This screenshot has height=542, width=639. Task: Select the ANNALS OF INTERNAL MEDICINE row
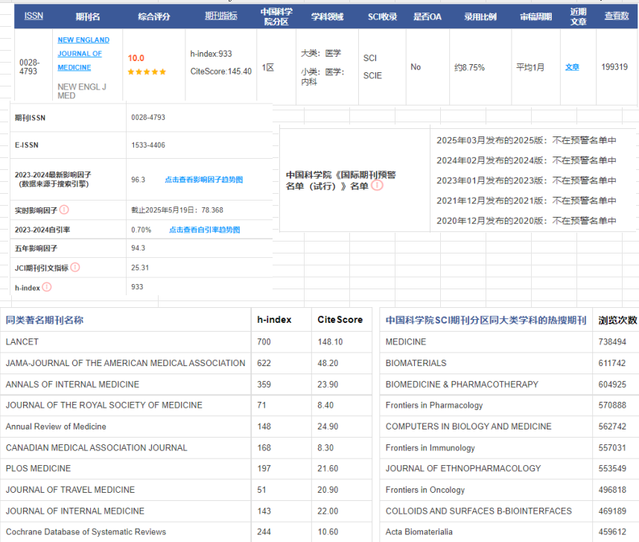pos(72,384)
